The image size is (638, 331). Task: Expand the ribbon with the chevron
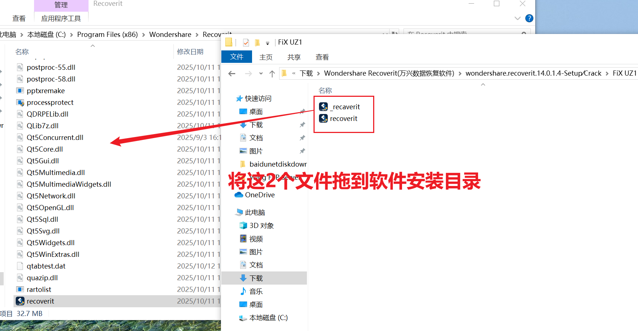(517, 18)
